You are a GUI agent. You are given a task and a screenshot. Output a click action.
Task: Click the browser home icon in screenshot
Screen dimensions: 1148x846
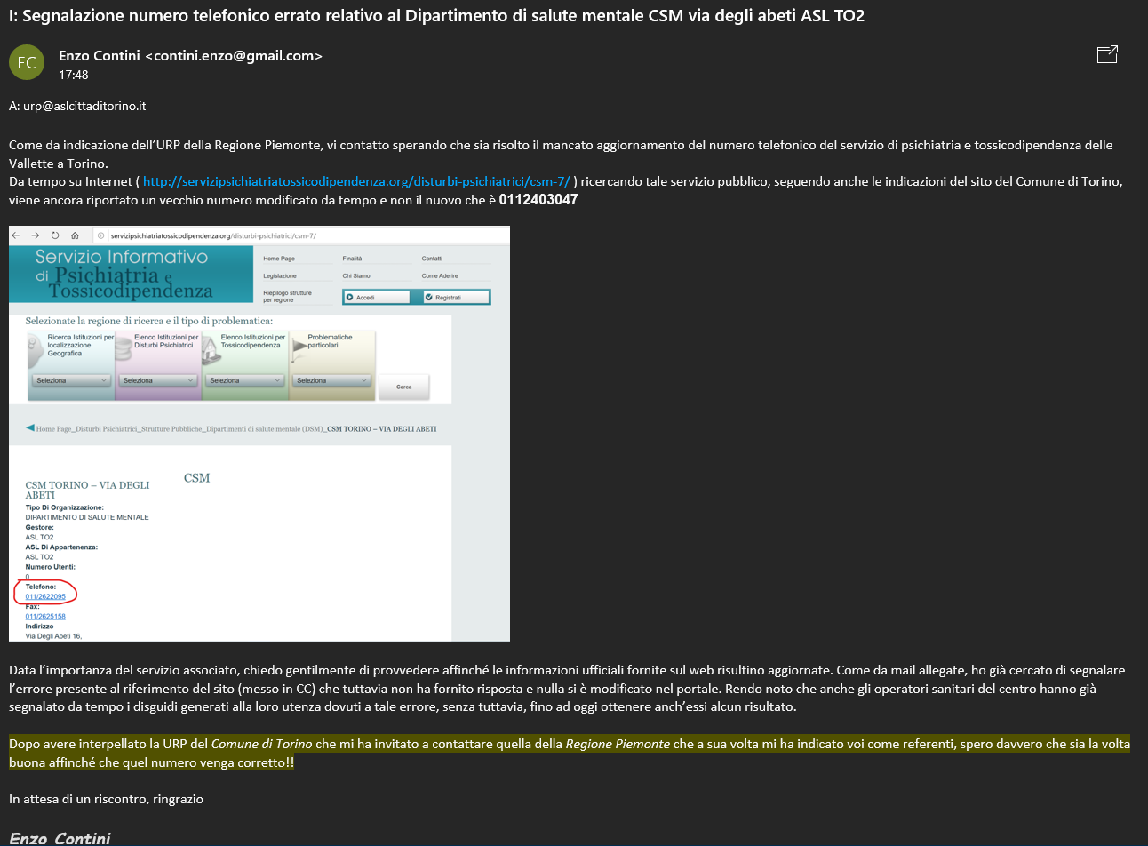(75, 235)
